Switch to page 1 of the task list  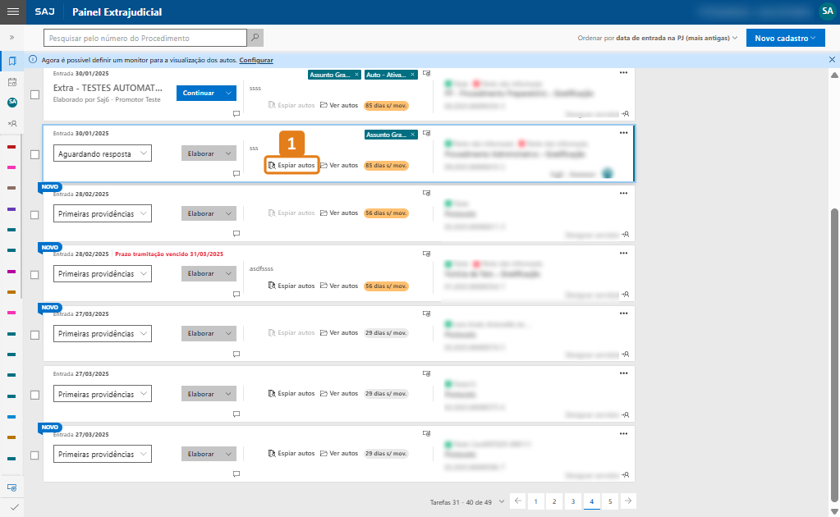click(535, 501)
